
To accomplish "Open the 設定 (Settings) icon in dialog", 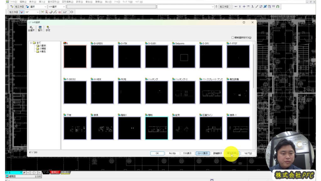I will [x=48, y=29].
